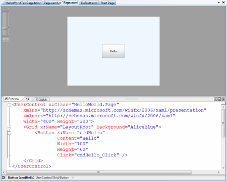Click the Width="100" attribute line
The image size is (227, 182).
pos(73,144)
